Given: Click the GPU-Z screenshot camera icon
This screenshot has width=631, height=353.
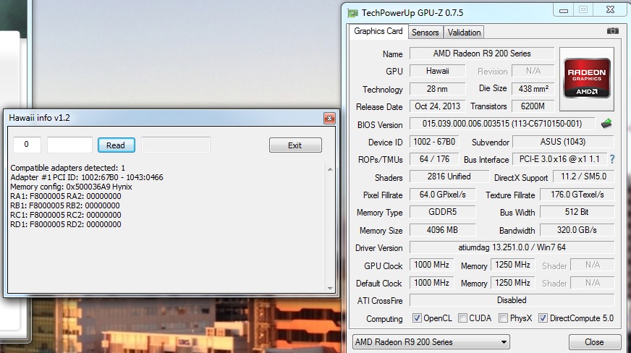Looking at the screenshot, I should click(612, 31).
